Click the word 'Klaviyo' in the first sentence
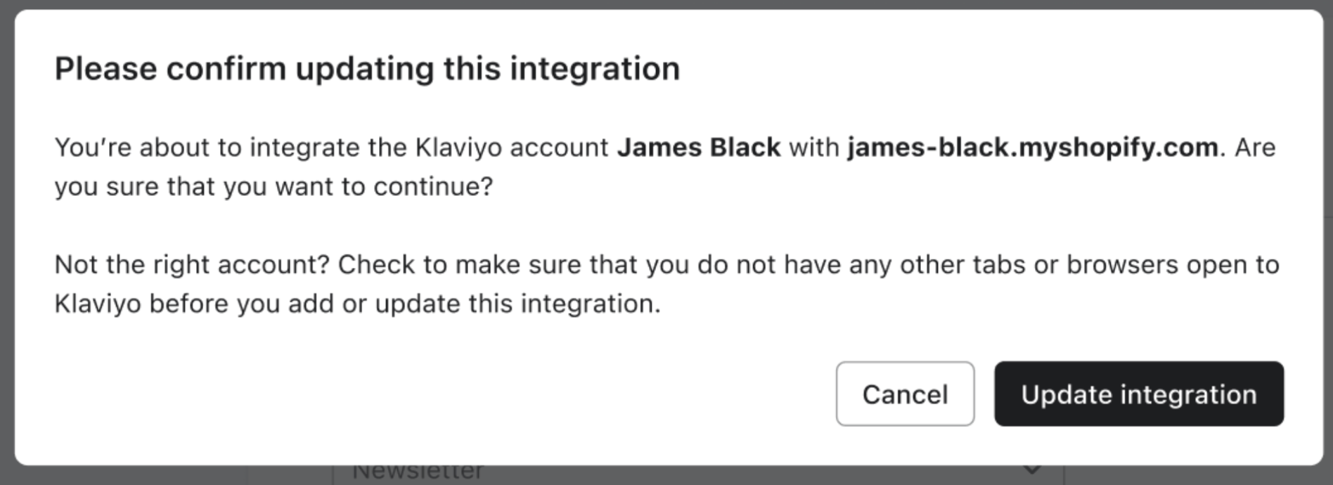 click(458, 148)
